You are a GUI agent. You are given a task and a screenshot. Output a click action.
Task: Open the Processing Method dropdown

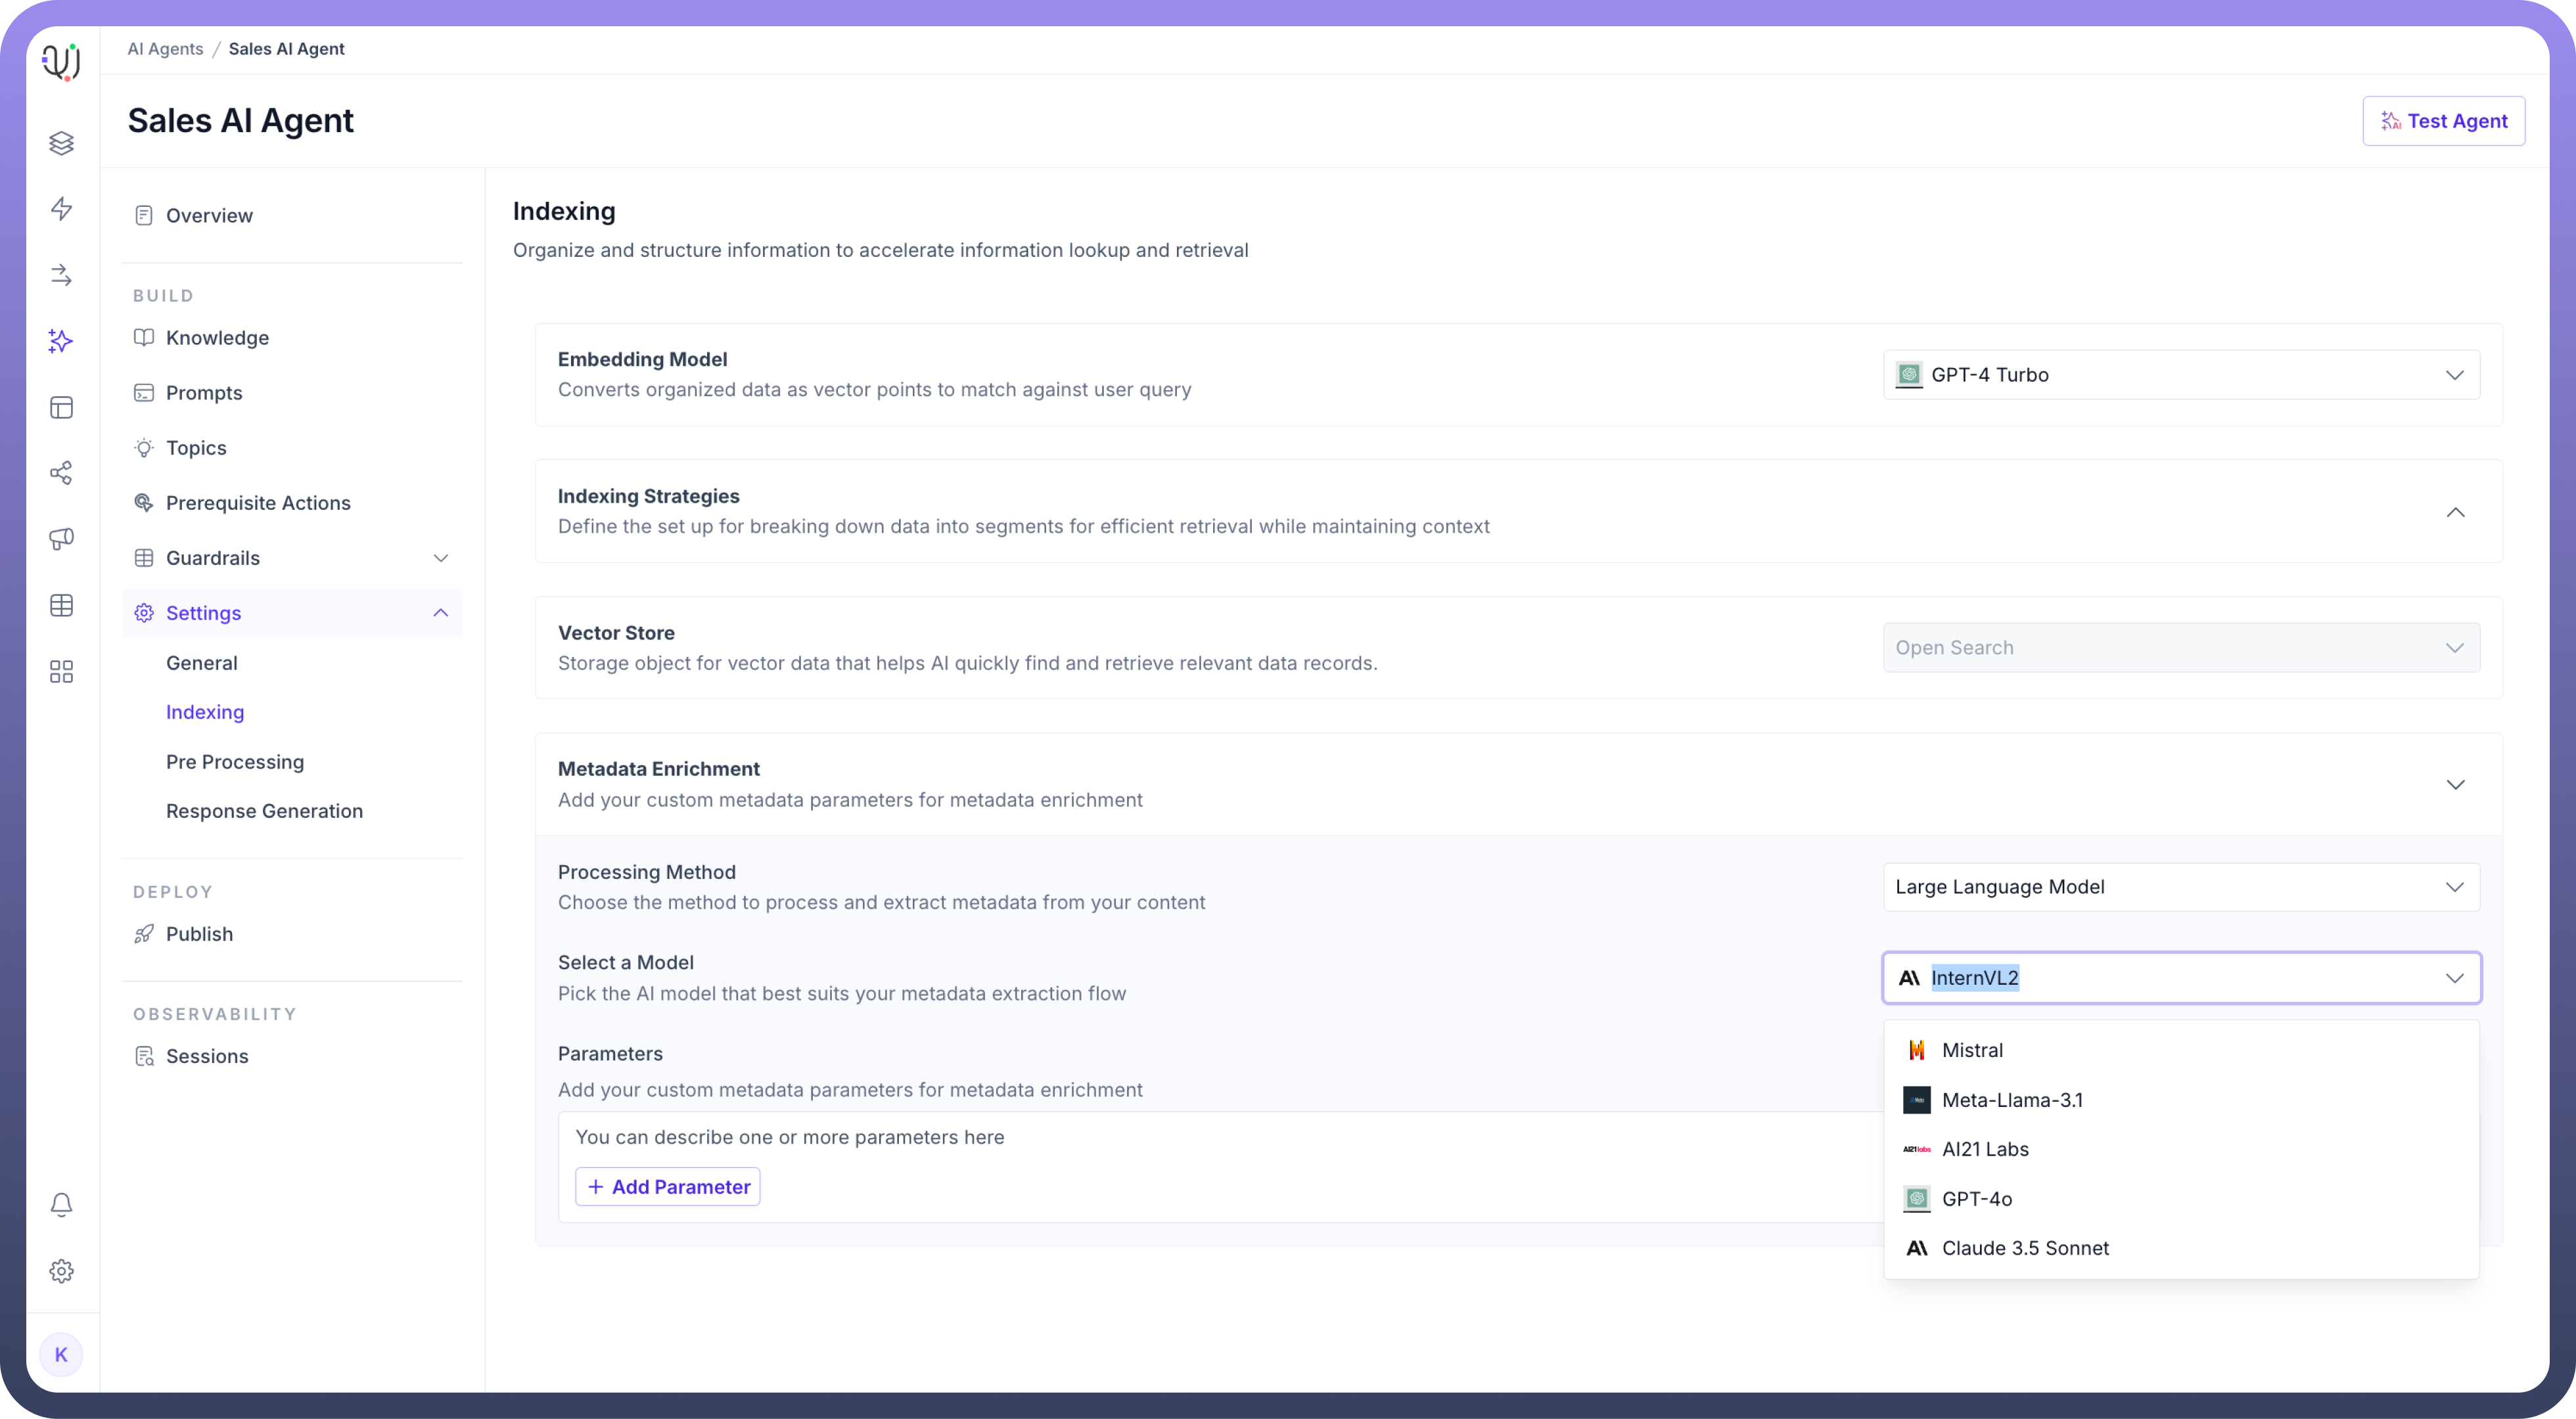2180,887
